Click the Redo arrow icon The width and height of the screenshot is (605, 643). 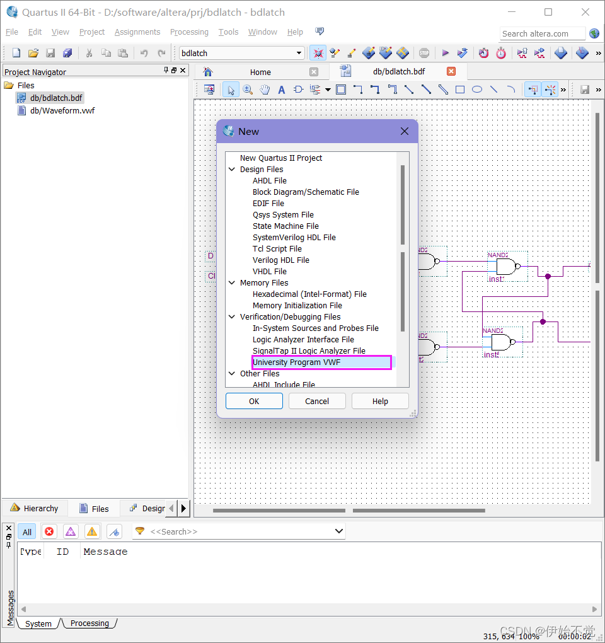click(x=161, y=53)
